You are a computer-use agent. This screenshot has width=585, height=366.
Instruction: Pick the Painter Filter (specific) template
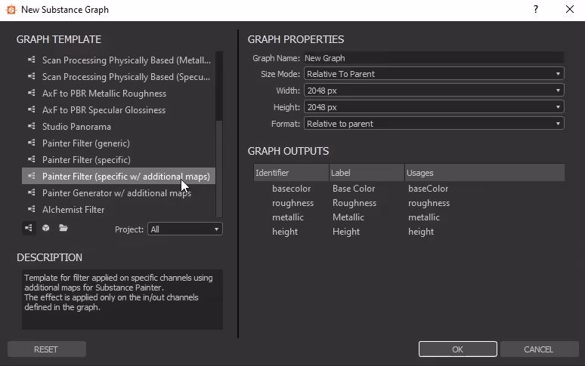point(119,160)
